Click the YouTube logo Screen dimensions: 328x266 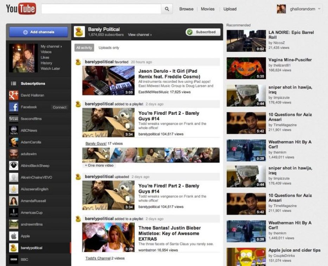click(x=21, y=8)
